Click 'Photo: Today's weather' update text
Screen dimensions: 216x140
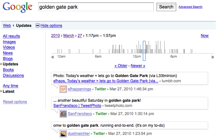click(x=115, y=76)
